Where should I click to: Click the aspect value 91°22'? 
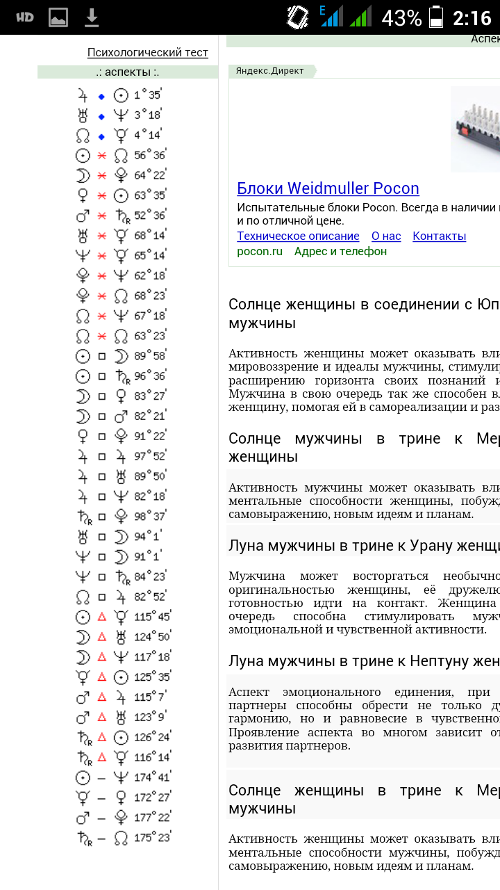[x=150, y=437]
